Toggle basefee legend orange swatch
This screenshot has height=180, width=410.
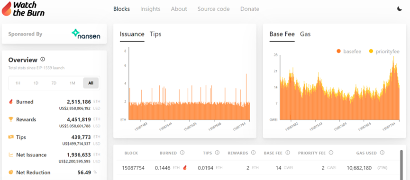(339, 51)
